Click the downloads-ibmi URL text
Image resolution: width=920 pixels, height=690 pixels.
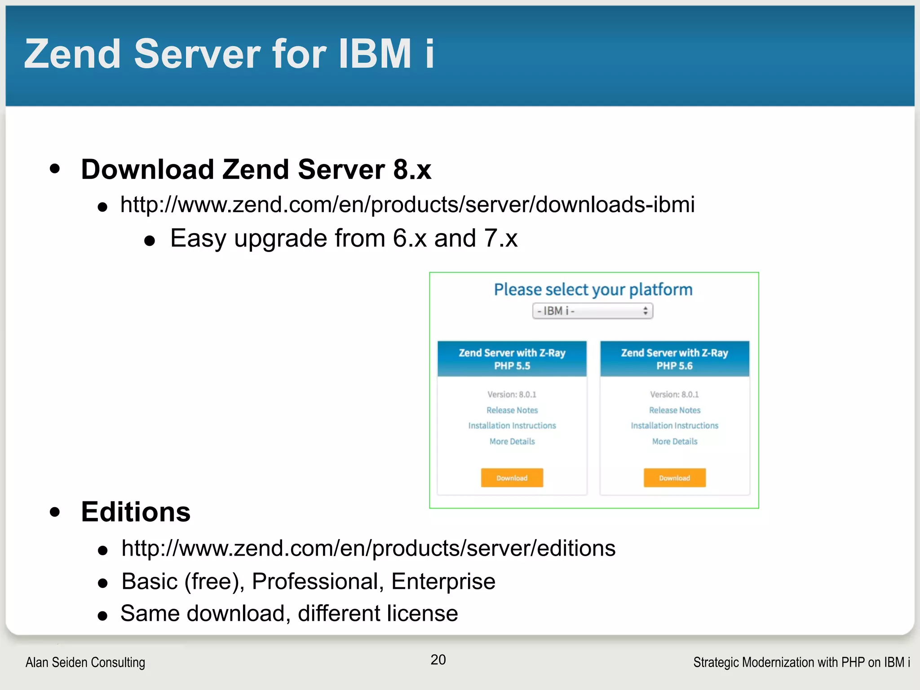coord(407,205)
